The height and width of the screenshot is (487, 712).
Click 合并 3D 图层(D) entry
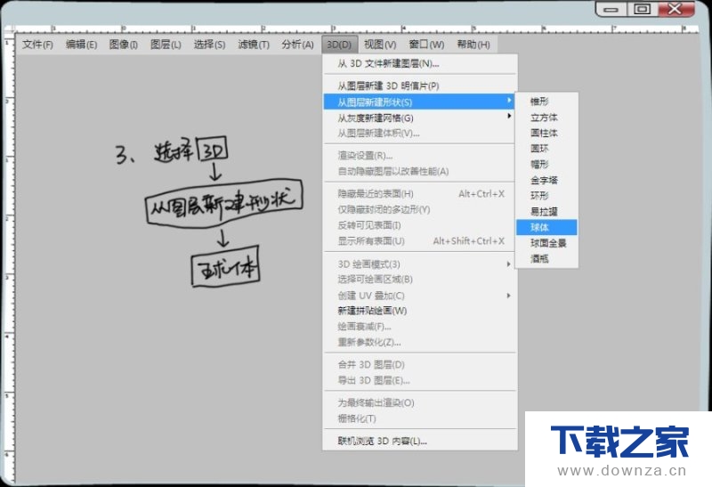pos(419,365)
